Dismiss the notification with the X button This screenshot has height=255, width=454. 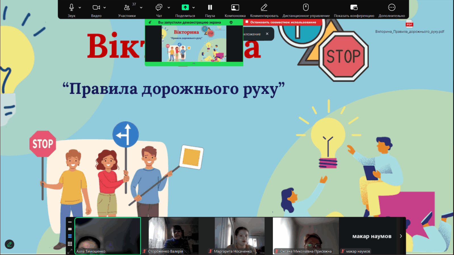pos(267,34)
